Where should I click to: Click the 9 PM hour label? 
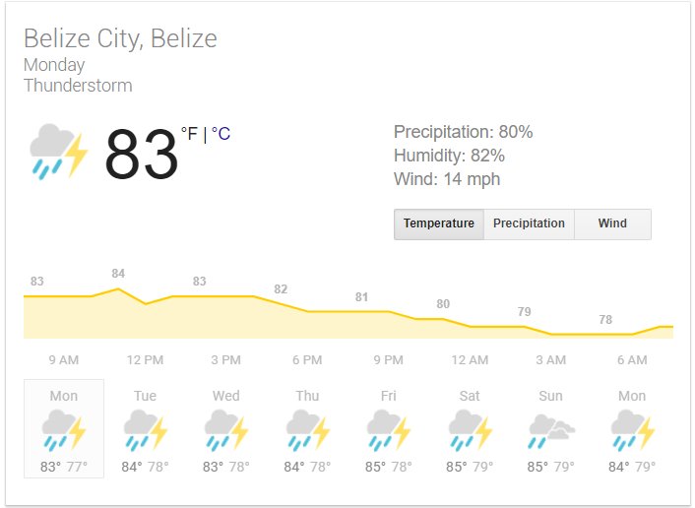pyautogui.click(x=389, y=360)
